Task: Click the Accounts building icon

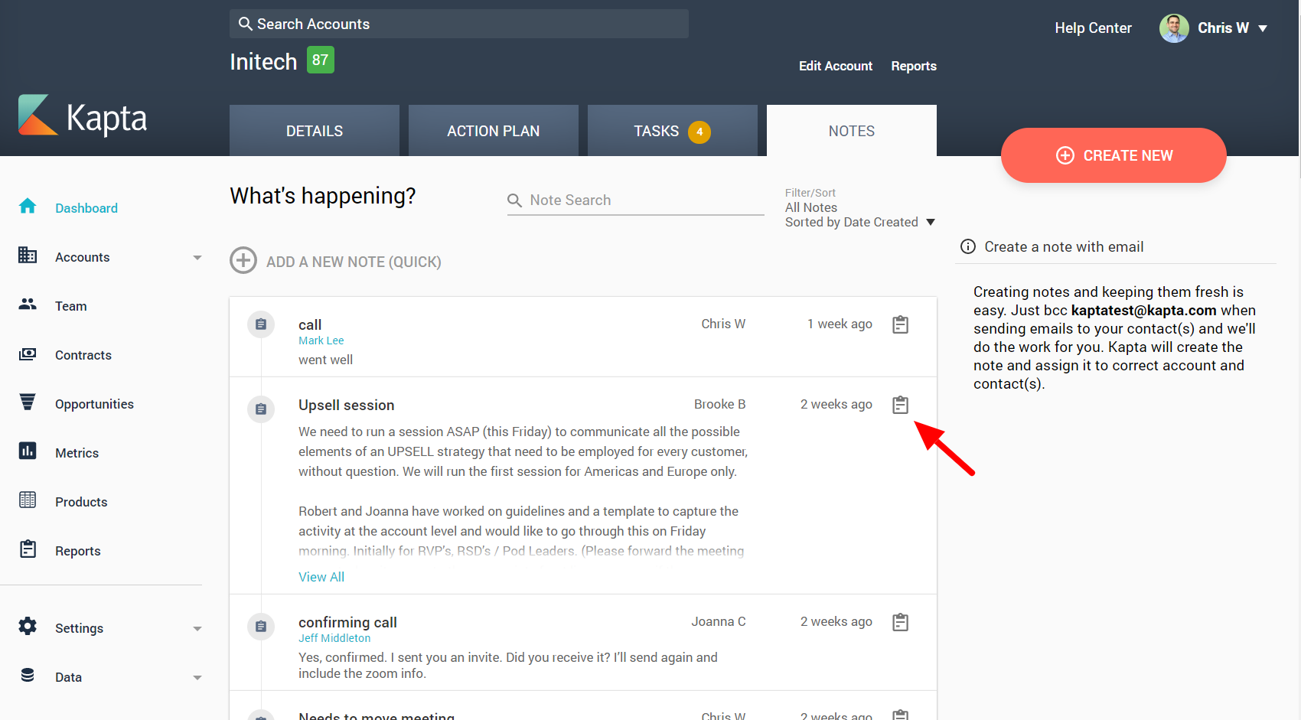Action: pos(28,255)
